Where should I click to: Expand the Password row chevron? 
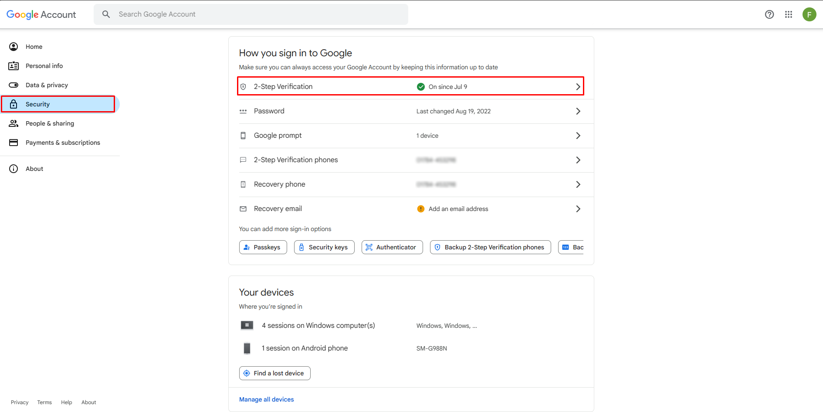click(x=578, y=111)
